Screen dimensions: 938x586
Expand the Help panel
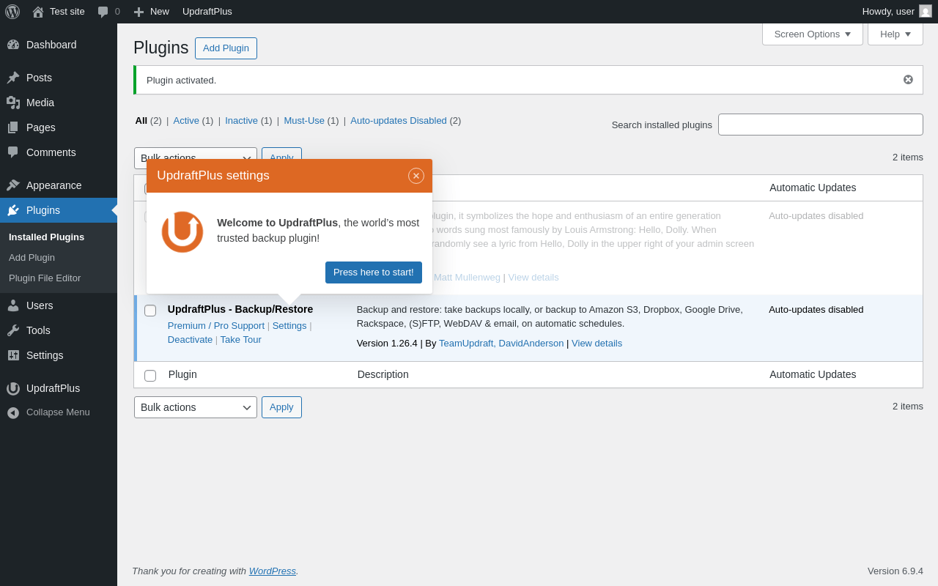[x=895, y=34]
